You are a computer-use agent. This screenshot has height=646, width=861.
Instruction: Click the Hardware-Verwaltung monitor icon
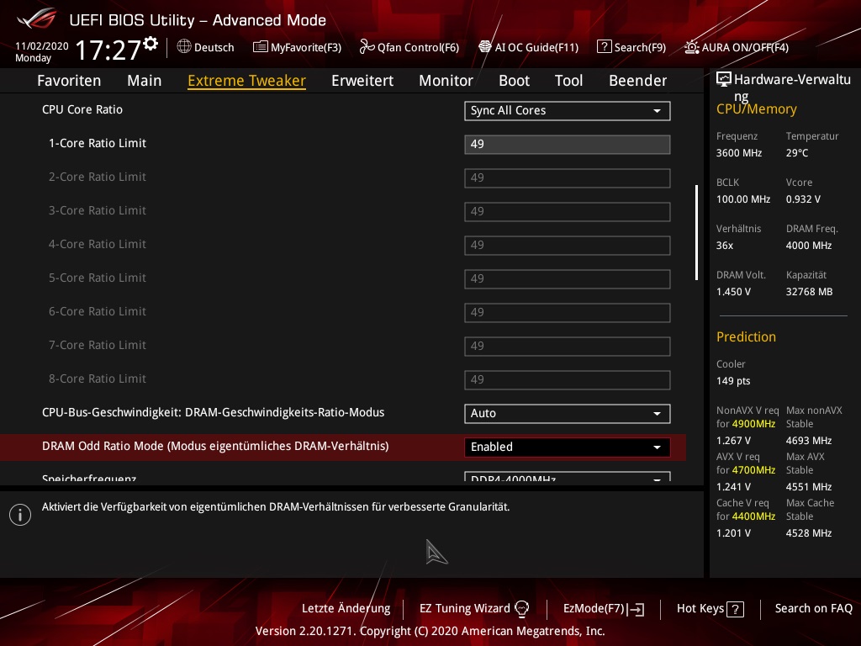point(724,80)
